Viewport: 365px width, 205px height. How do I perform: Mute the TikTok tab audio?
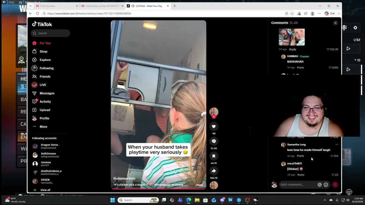click(x=133, y=6)
